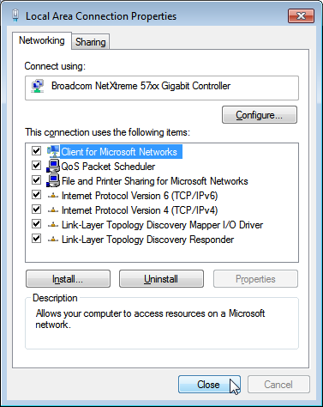This screenshot has width=323, height=407.
Task: Uncheck Client for Microsoft Networks checkbox
Action: (x=36, y=150)
